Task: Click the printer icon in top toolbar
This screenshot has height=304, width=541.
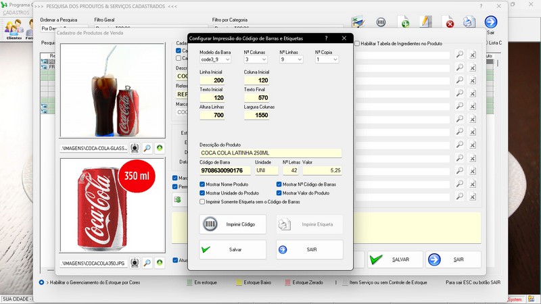Action: coord(469,23)
